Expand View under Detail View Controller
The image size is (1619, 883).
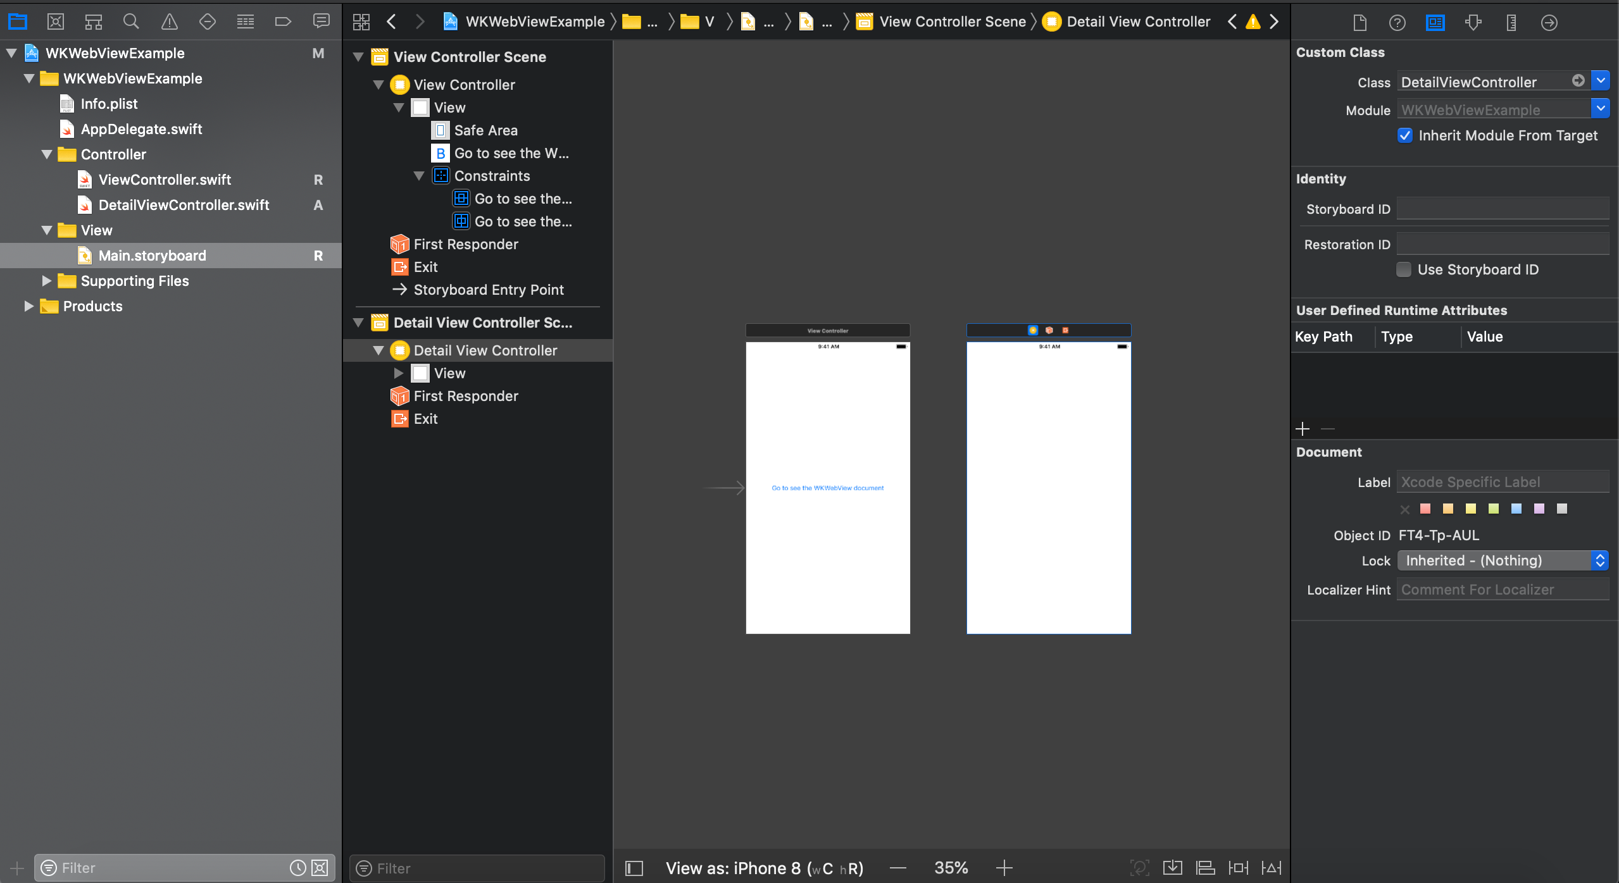[x=398, y=373]
